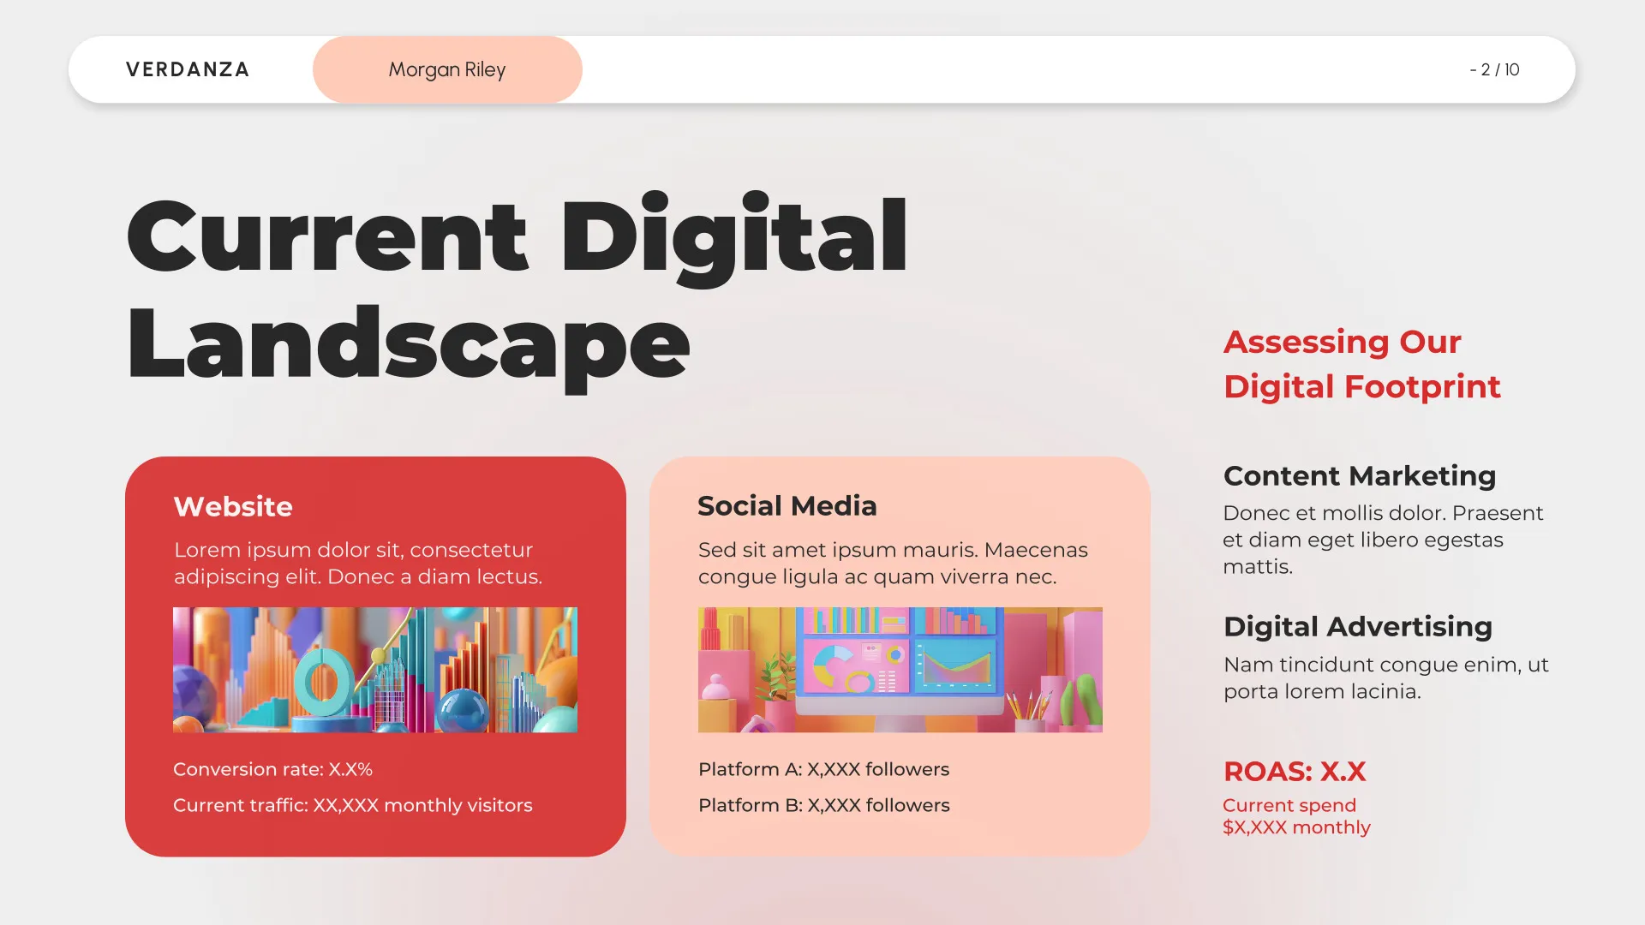
Task: Select the Content Marketing heading
Action: point(1360,475)
